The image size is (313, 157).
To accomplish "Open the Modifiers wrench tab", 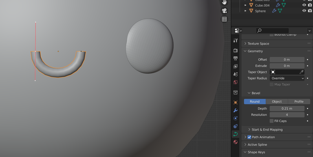I will point(236,110).
